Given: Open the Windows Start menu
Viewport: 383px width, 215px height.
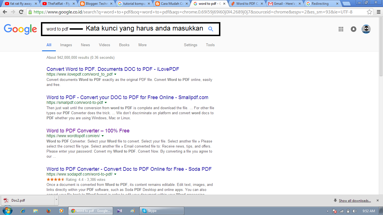Looking at the screenshot, I should coord(7,211).
